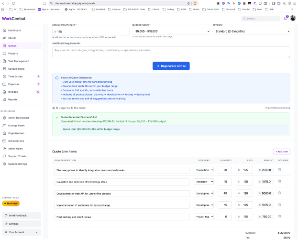This screenshot has width=298, height=239.
Task: Open Admin Dashboard in the sidebar
Action: click(x=18, y=118)
